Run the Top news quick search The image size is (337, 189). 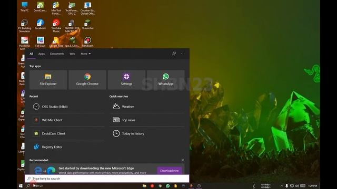[147, 120]
